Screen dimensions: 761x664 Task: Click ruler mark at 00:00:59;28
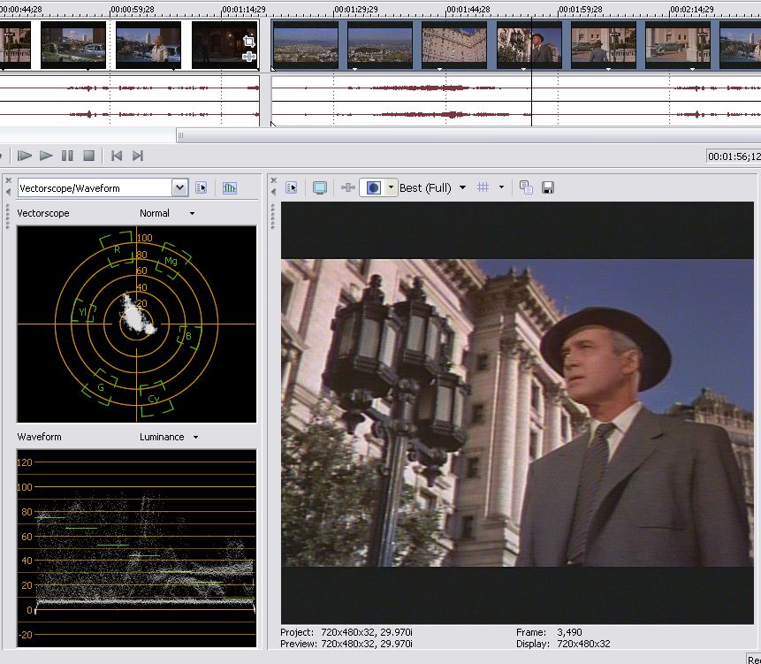tap(133, 9)
